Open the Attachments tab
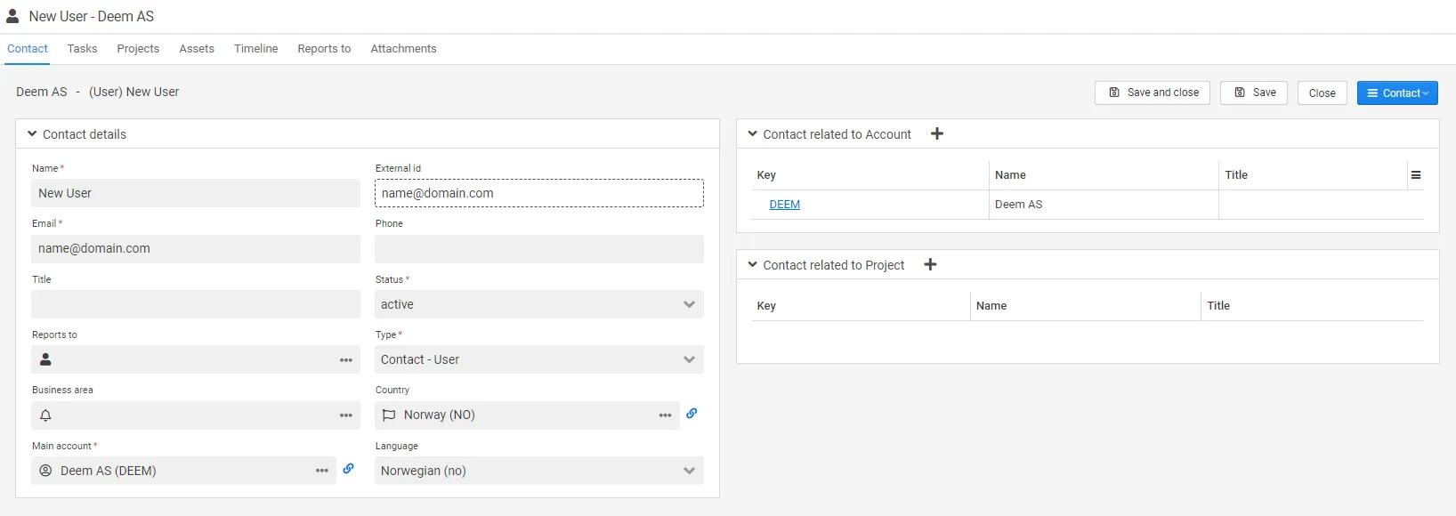 tap(403, 49)
